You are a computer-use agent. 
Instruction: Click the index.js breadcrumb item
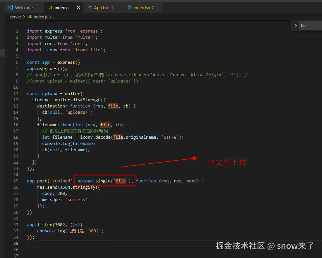pos(40,17)
